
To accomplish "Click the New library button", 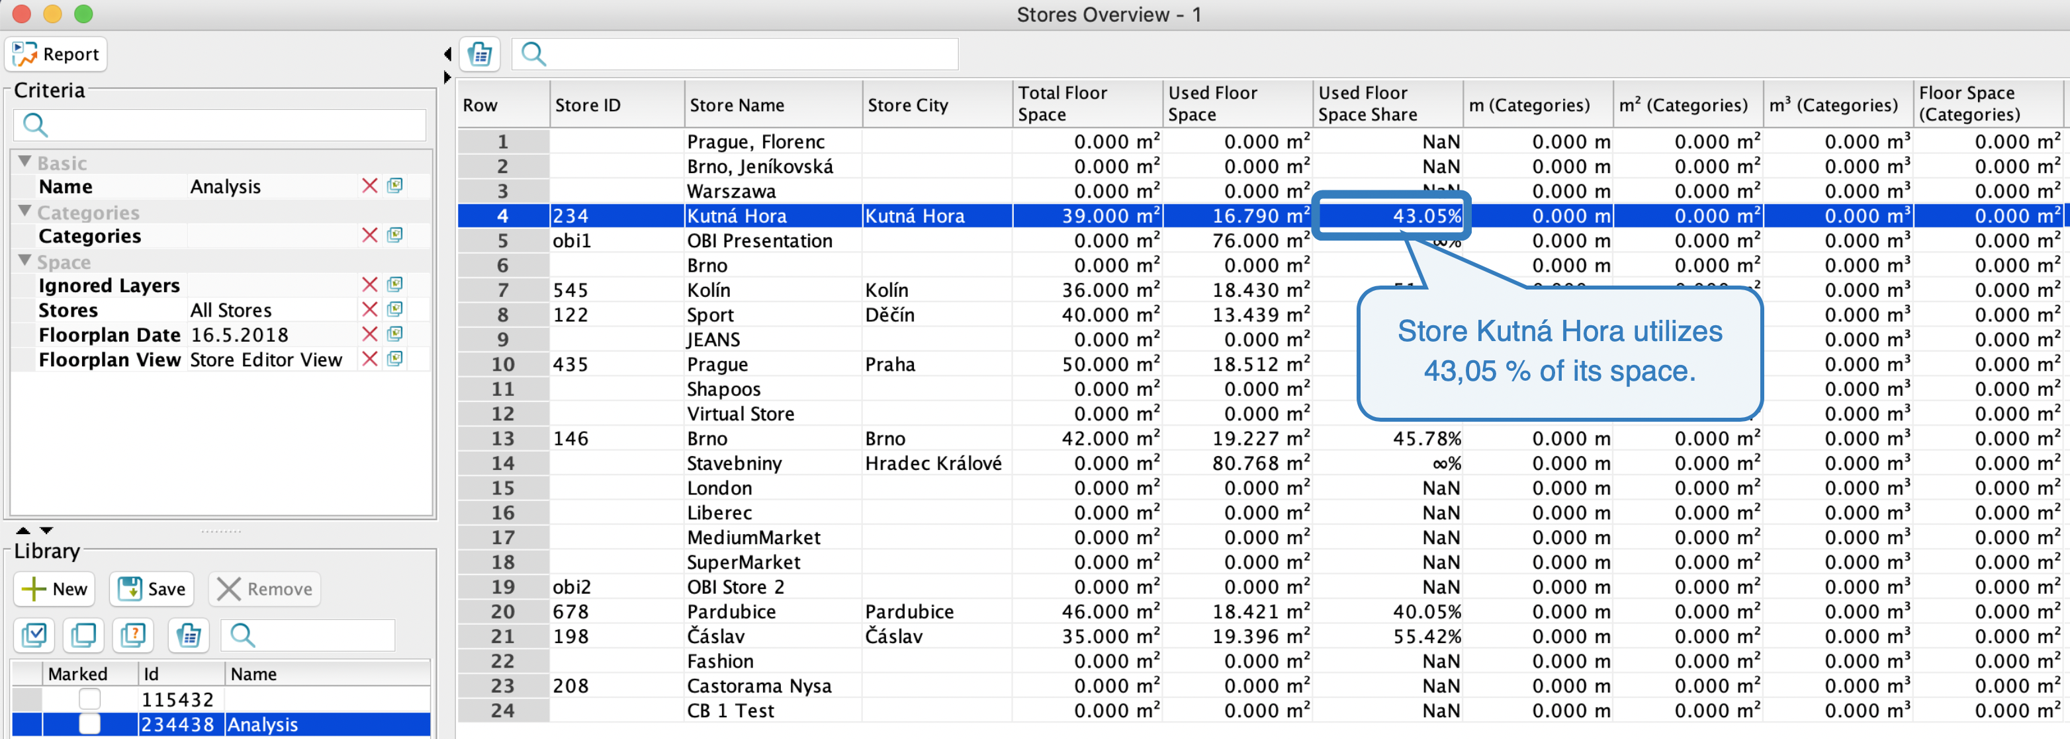I will coord(55,589).
